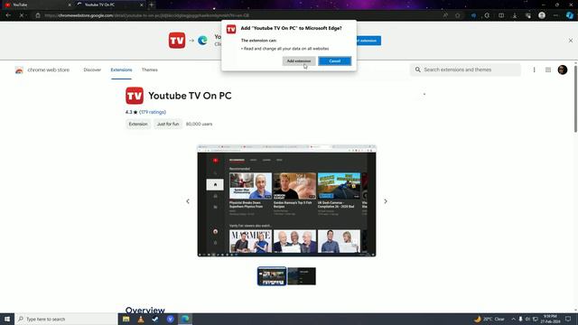Go back in the browser
This screenshot has width=578, height=325.
click(x=8, y=15)
